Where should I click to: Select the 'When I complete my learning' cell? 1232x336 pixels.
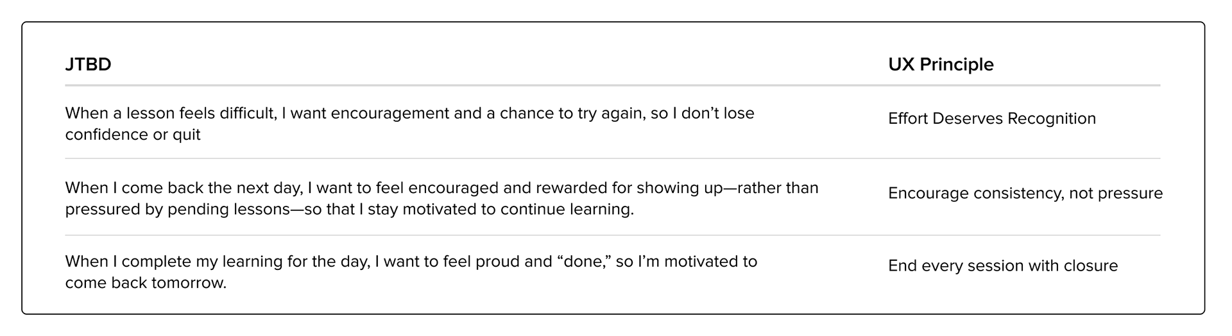(411, 272)
